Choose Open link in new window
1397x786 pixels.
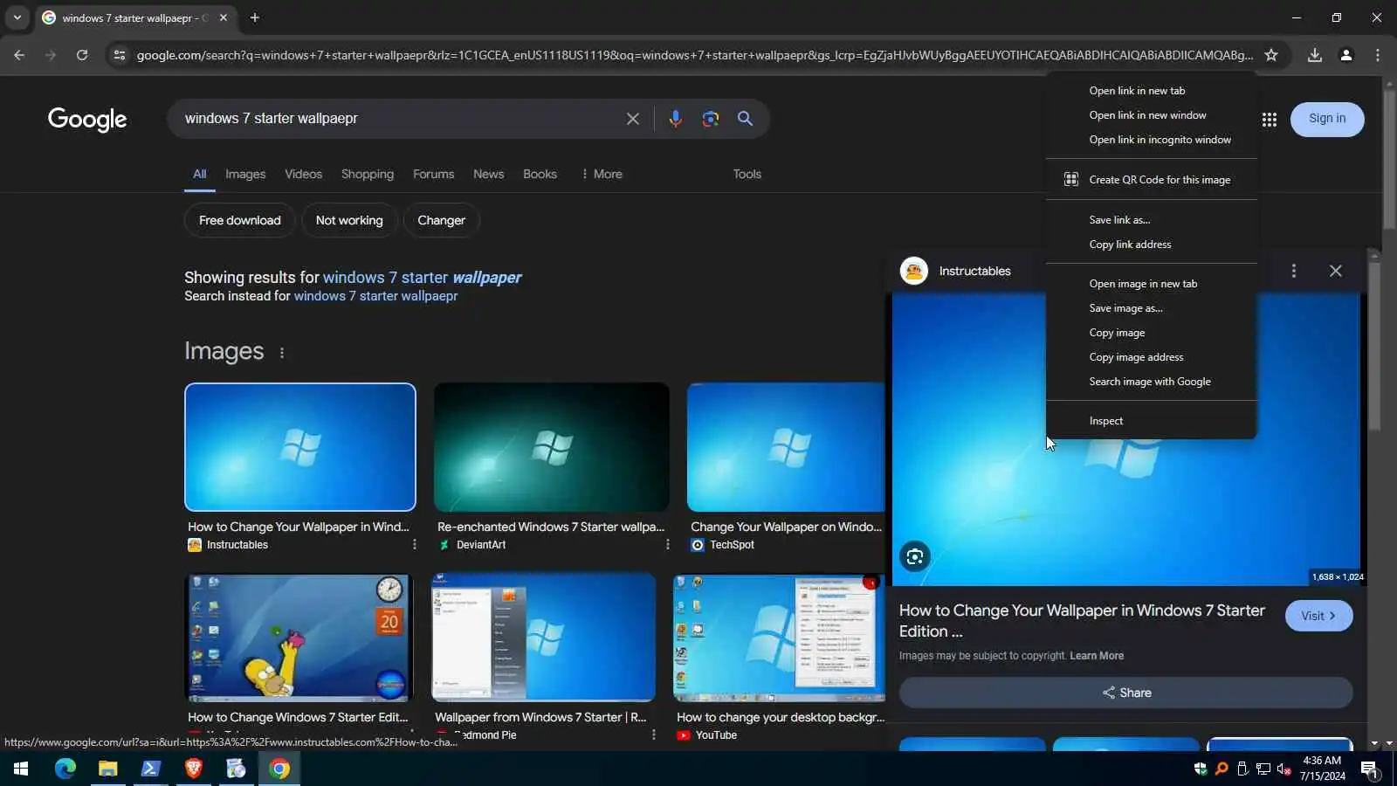point(1152,115)
